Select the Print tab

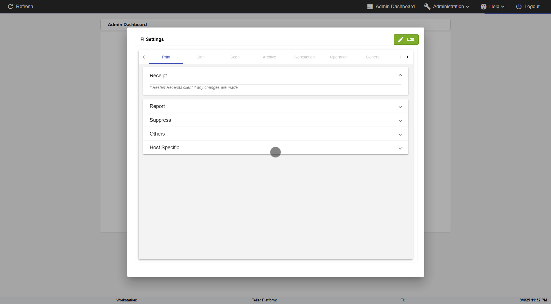166,57
